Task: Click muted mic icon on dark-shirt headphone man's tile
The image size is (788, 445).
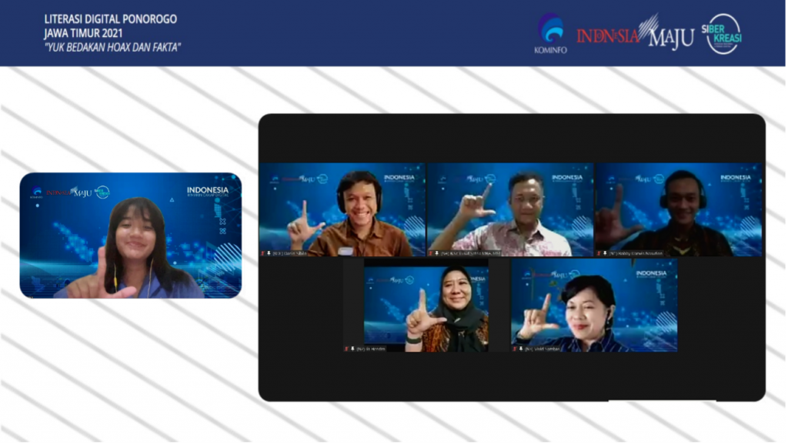Action: pos(599,253)
